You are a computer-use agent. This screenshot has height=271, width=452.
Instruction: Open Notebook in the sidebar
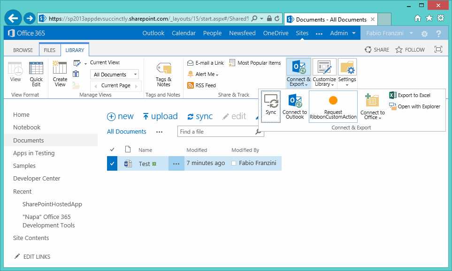pyautogui.click(x=27, y=127)
